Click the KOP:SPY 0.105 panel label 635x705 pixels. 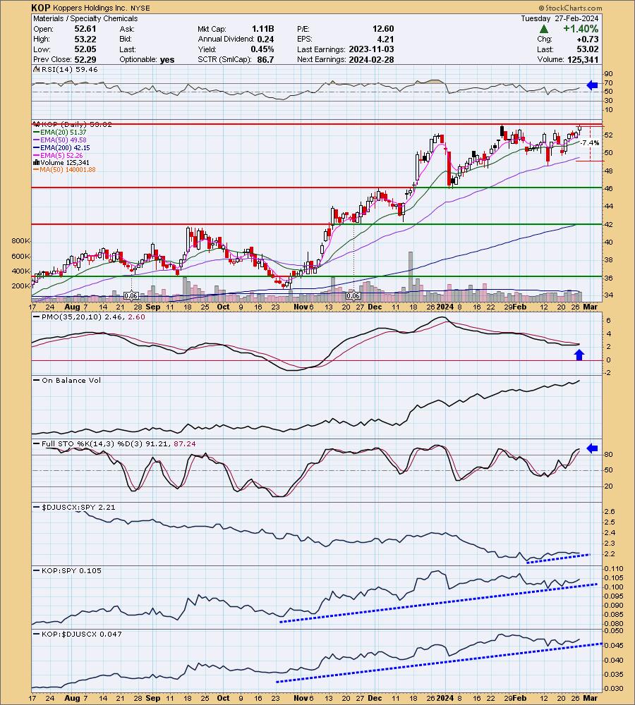68,570
